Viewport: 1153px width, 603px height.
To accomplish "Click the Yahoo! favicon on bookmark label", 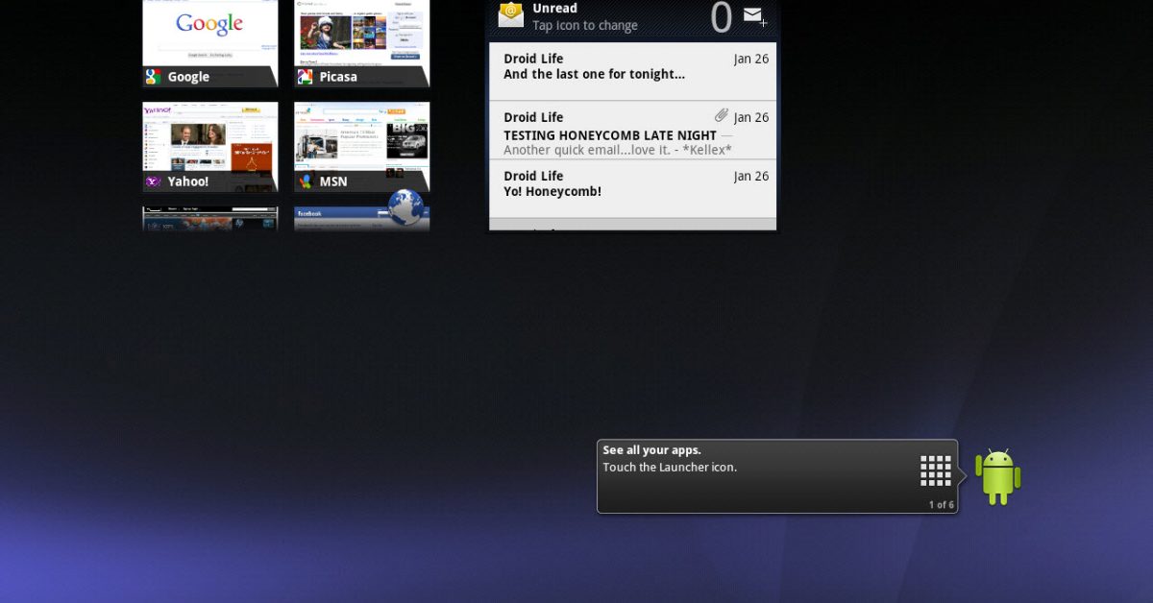I will [x=154, y=181].
